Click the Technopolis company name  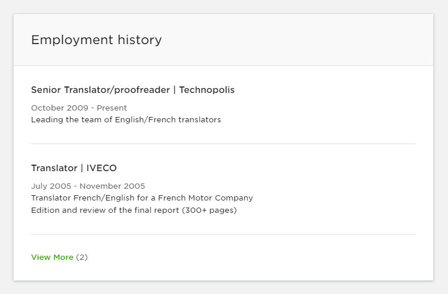click(x=207, y=90)
